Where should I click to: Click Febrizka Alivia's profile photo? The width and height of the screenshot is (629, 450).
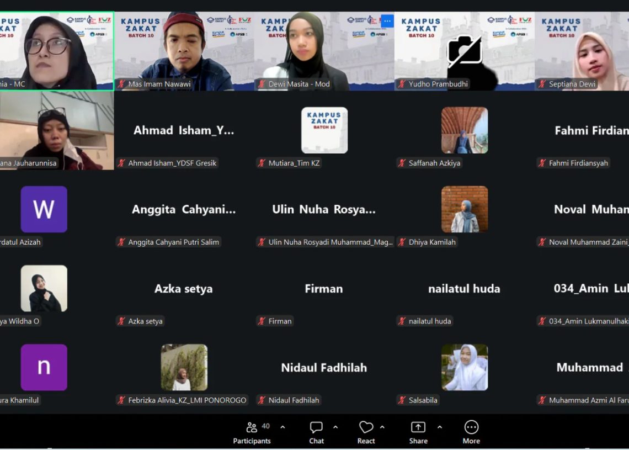tap(184, 367)
